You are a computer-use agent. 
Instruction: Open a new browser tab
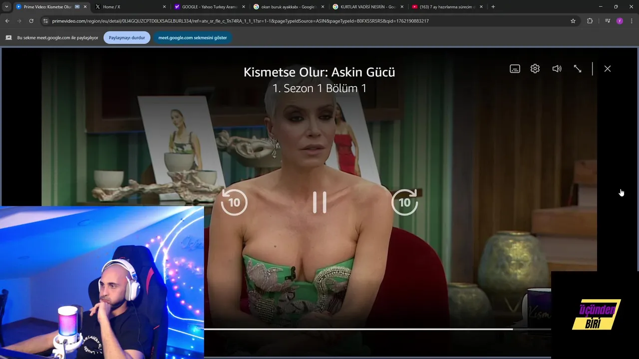coord(493,7)
